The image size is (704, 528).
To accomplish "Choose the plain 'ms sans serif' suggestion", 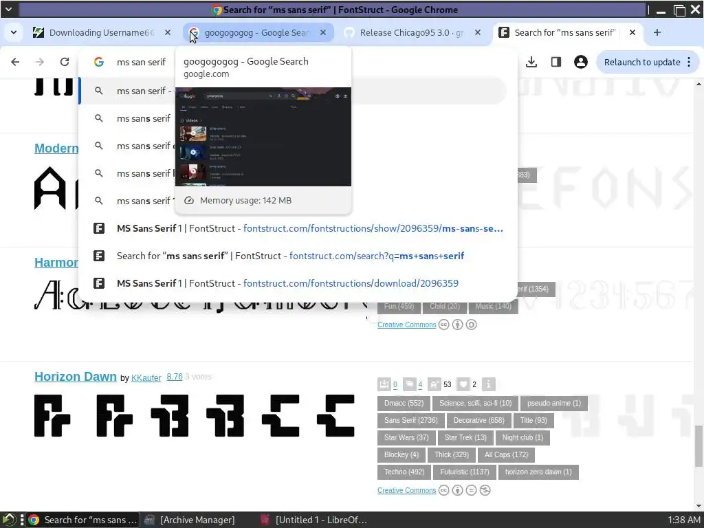I will [291, 118].
